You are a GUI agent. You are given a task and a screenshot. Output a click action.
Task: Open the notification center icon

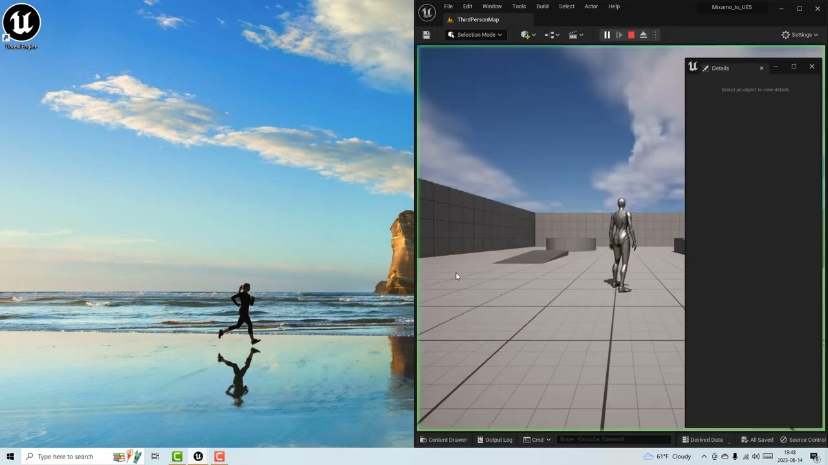tap(815, 457)
